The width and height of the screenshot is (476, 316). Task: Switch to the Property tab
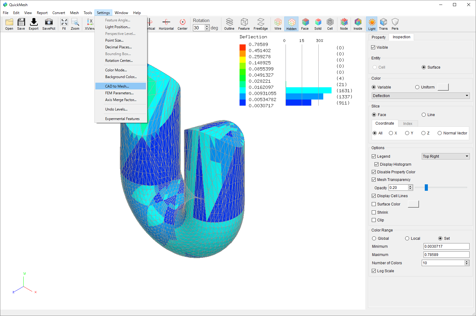pyautogui.click(x=378, y=37)
